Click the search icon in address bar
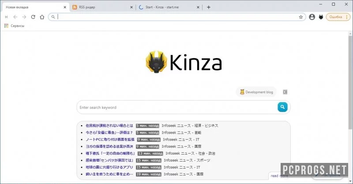This screenshot has width=353, height=184. click(x=53, y=17)
